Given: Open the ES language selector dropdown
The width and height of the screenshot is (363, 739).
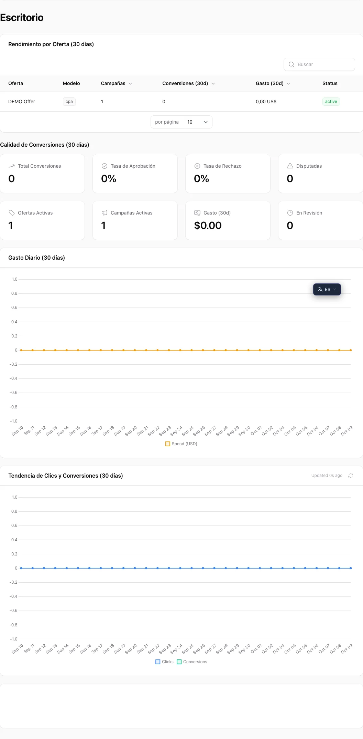Looking at the screenshot, I should tap(327, 290).
